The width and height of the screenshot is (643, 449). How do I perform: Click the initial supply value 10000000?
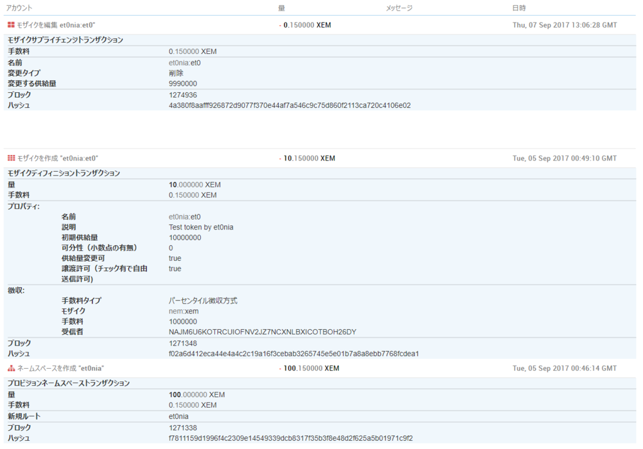(x=185, y=238)
